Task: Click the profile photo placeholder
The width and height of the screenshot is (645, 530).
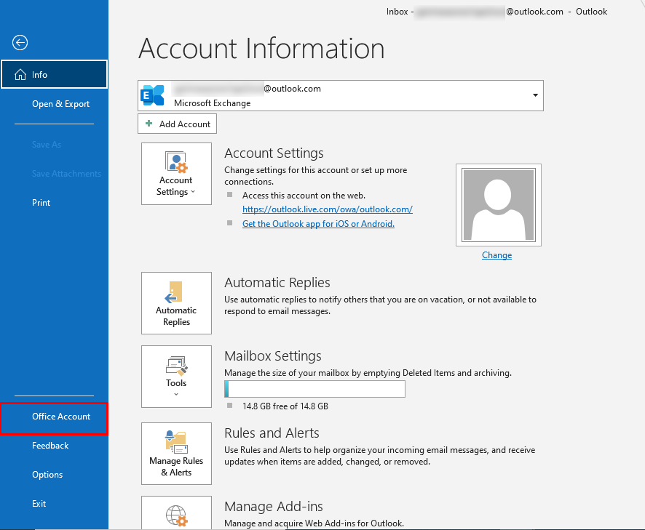Action: point(499,205)
